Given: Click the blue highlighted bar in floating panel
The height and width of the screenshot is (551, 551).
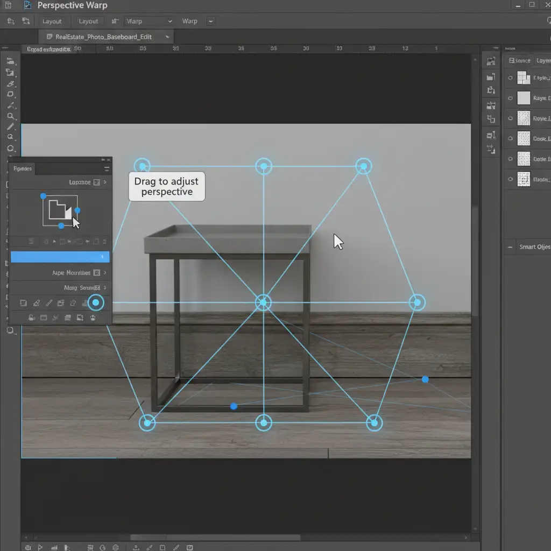Looking at the screenshot, I should click(x=60, y=257).
